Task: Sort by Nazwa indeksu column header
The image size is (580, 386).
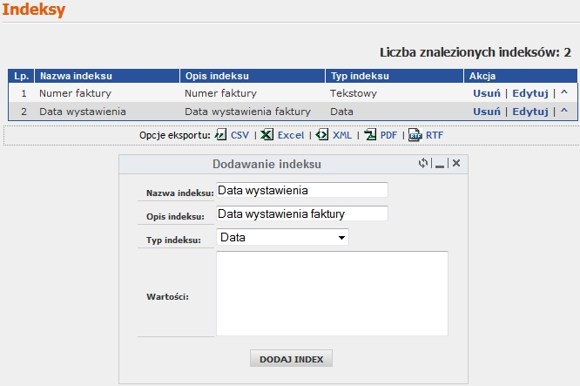Action: coord(76,76)
